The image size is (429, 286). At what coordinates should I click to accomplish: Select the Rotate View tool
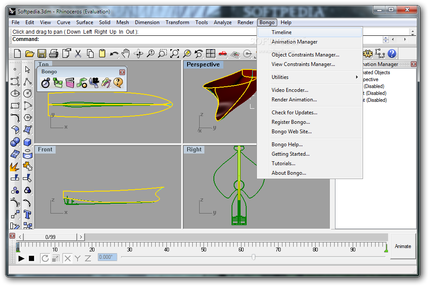point(138,53)
